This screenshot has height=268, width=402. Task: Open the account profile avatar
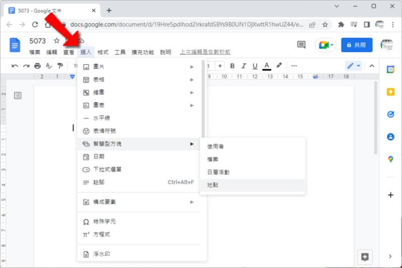(x=386, y=45)
